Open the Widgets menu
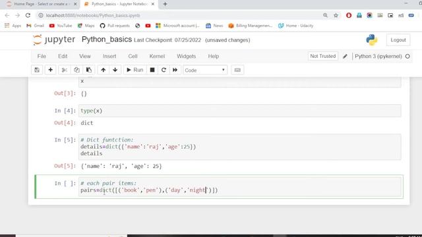The width and height of the screenshot is (422, 237). point(186,56)
